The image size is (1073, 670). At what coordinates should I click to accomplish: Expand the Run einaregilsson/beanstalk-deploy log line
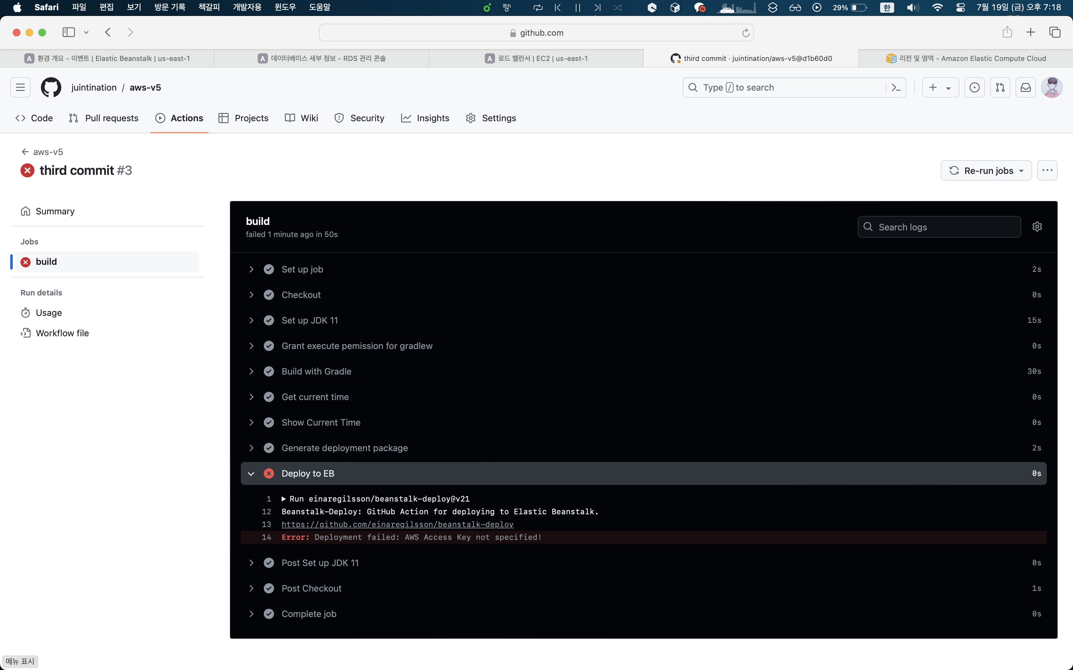[x=284, y=499]
